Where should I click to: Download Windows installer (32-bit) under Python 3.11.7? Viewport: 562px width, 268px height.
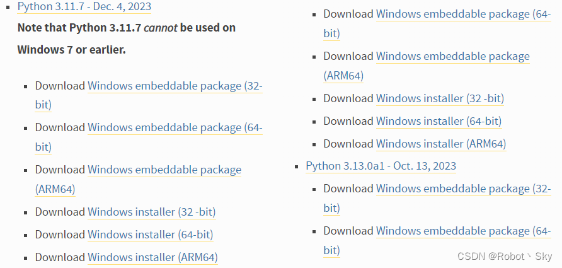tap(152, 212)
